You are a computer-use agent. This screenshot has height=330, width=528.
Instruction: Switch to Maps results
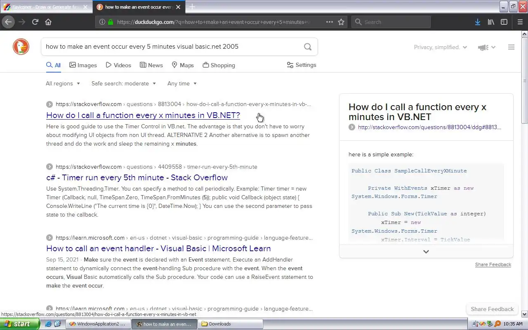tap(183, 65)
